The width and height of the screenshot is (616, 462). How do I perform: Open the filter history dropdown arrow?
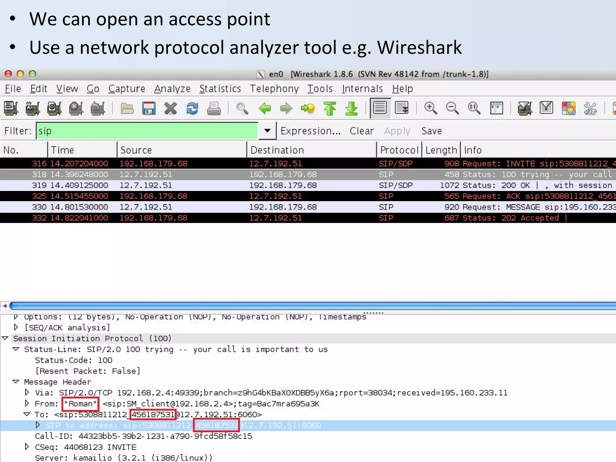tap(267, 131)
